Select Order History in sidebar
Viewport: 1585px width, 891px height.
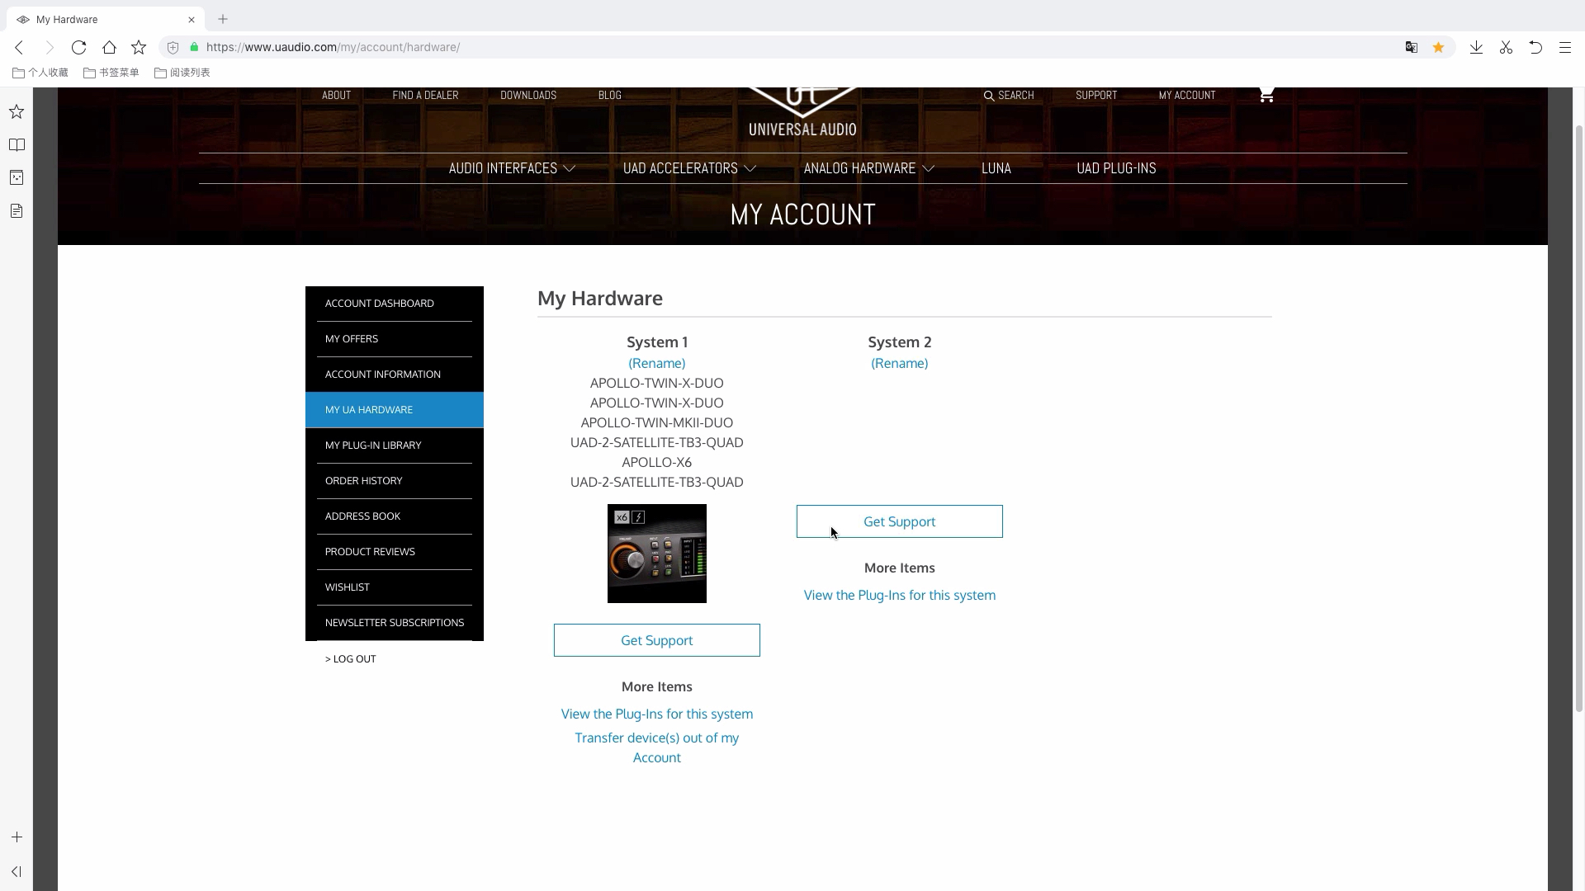click(x=395, y=480)
